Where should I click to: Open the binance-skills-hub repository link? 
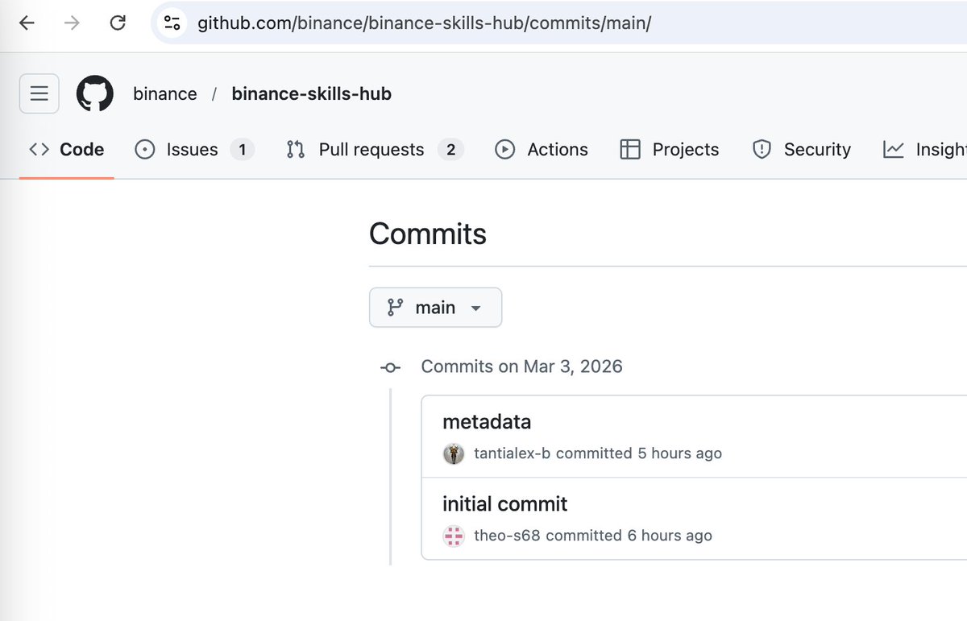point(311,93)
